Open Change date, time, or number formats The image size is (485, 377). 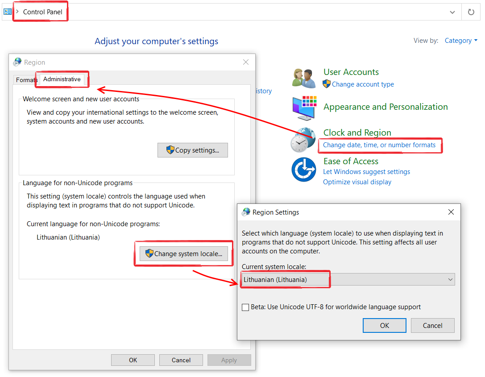point(379,145)
